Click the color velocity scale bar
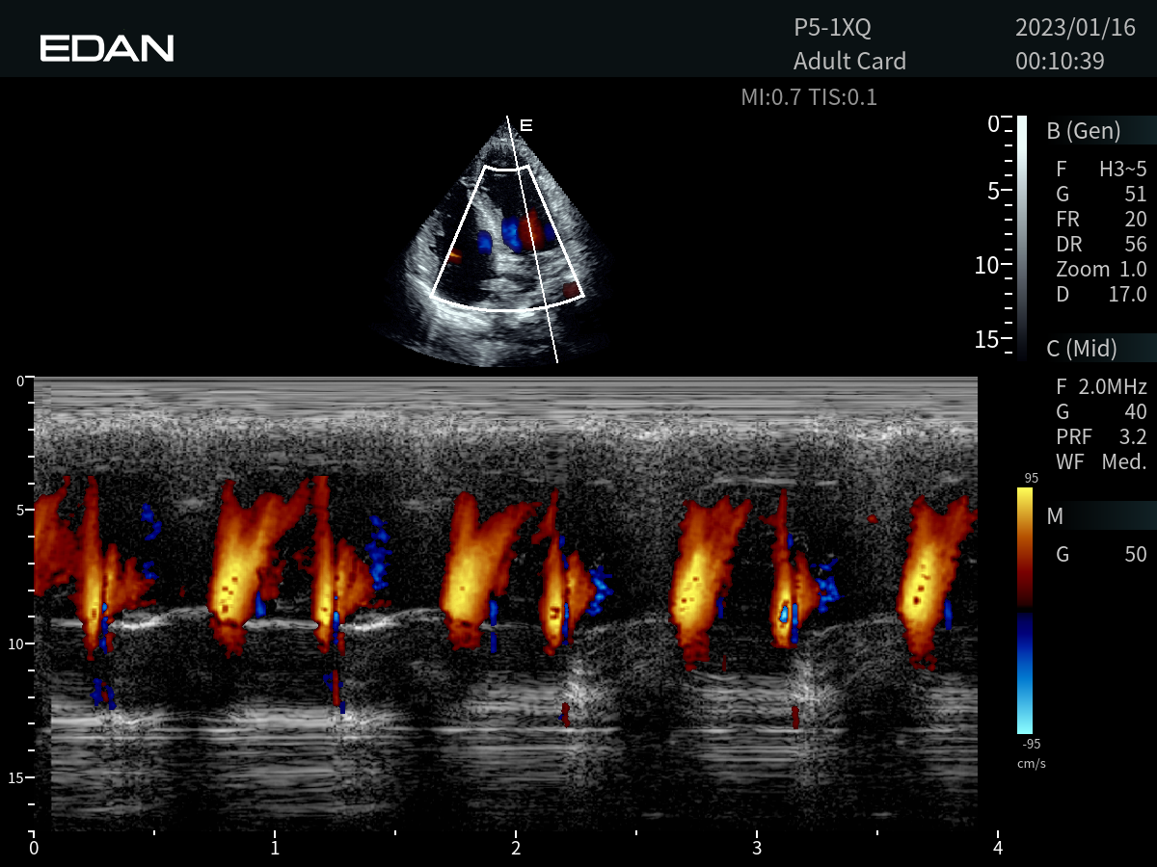 pyautogui.click(x=1024, y=611)
